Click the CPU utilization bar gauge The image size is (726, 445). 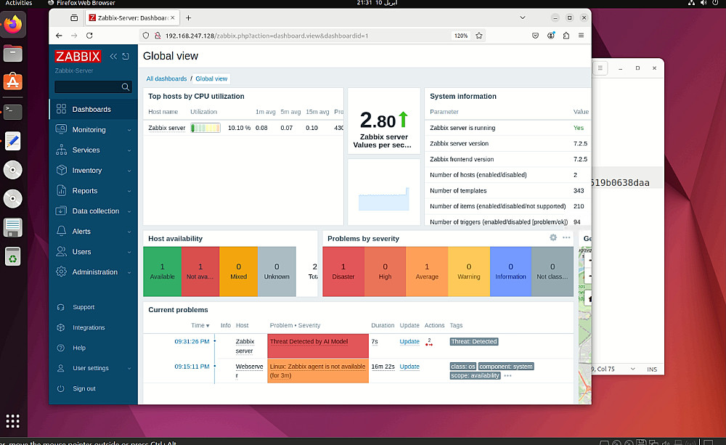pyautogui.click(x=205, y=128)
